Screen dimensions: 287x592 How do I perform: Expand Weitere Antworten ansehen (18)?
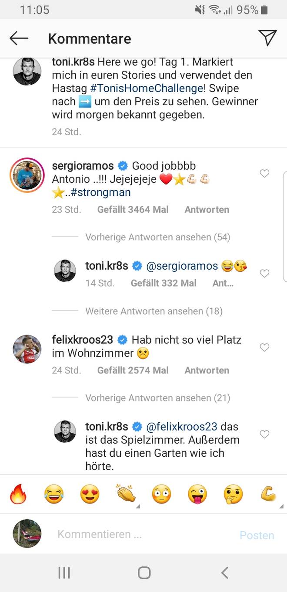click(x=154, y=311)
